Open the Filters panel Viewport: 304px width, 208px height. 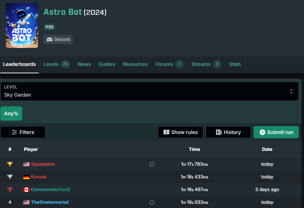click(x=23, y=132)
